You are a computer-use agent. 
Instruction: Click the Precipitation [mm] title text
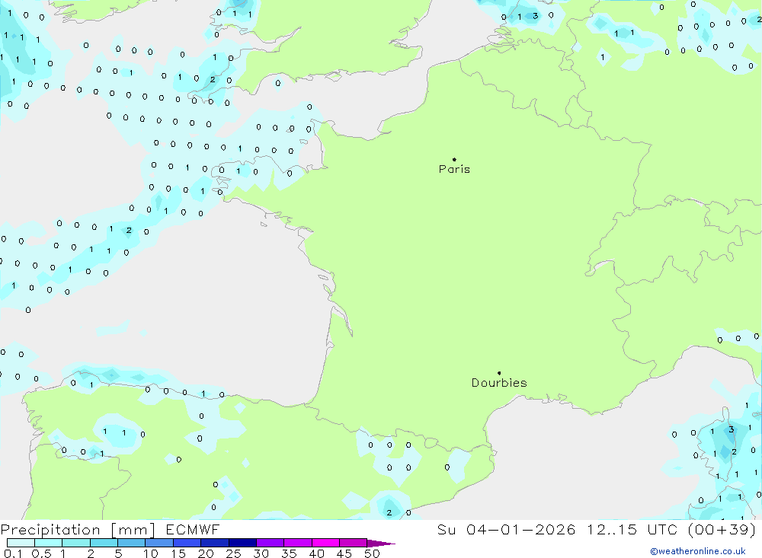[x=78, y=530]
